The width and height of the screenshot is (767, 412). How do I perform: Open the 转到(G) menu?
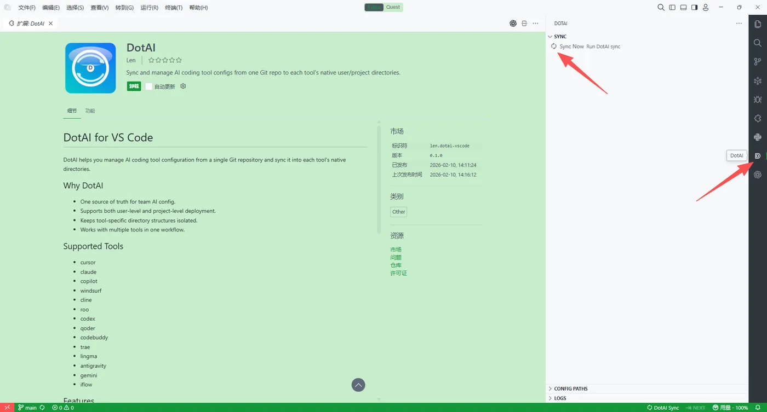pos(124,8)
